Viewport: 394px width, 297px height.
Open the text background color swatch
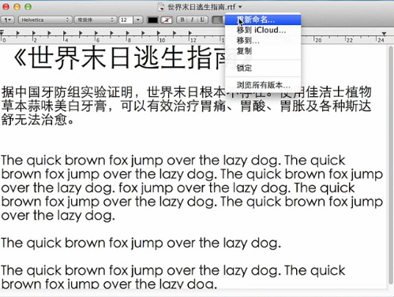(167, 20)
